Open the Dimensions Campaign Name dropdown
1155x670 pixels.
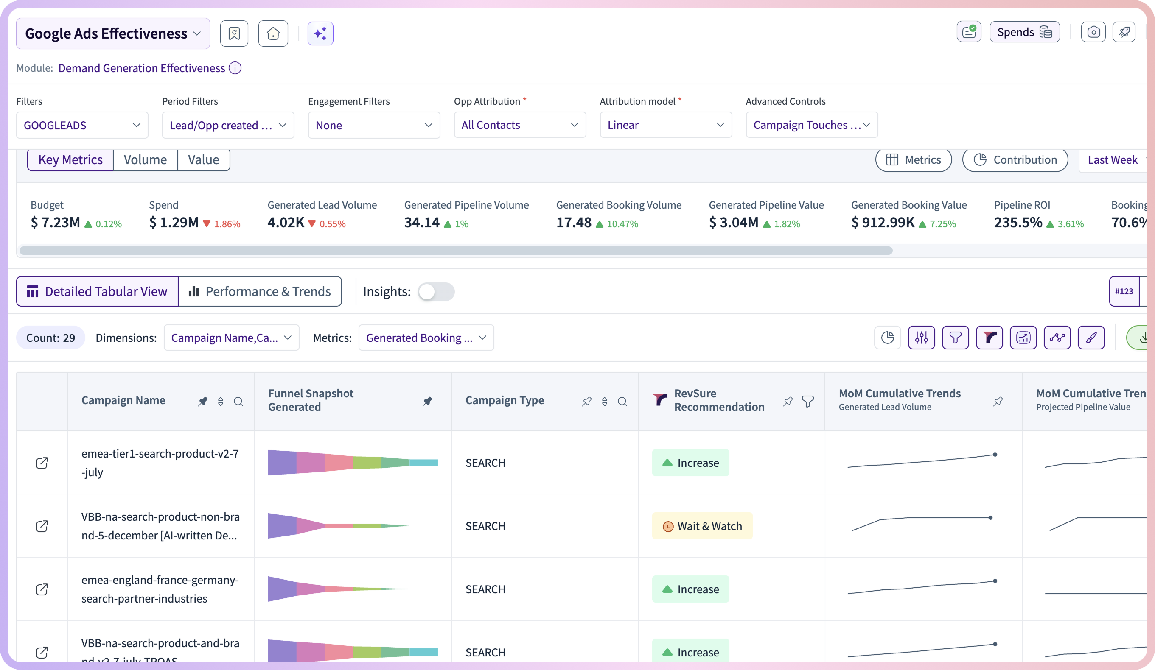coord(231,338)
